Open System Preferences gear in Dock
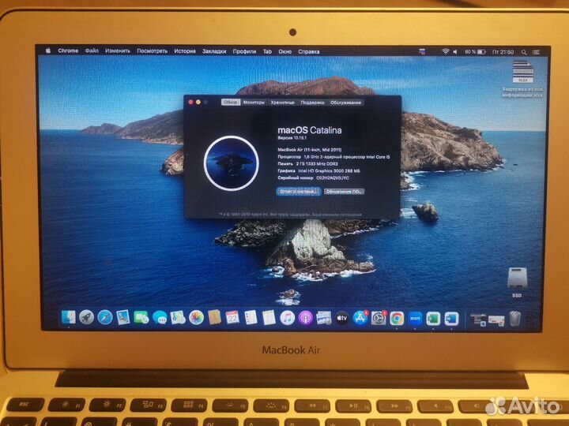569x426 pixels. pyautogui.click(x=379, y=318)
